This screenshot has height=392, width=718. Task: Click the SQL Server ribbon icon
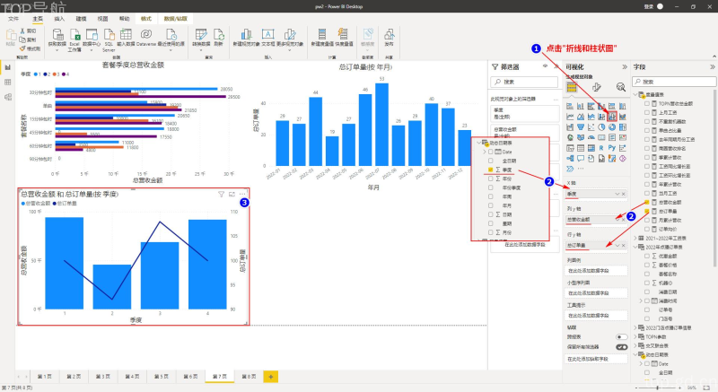109,39
